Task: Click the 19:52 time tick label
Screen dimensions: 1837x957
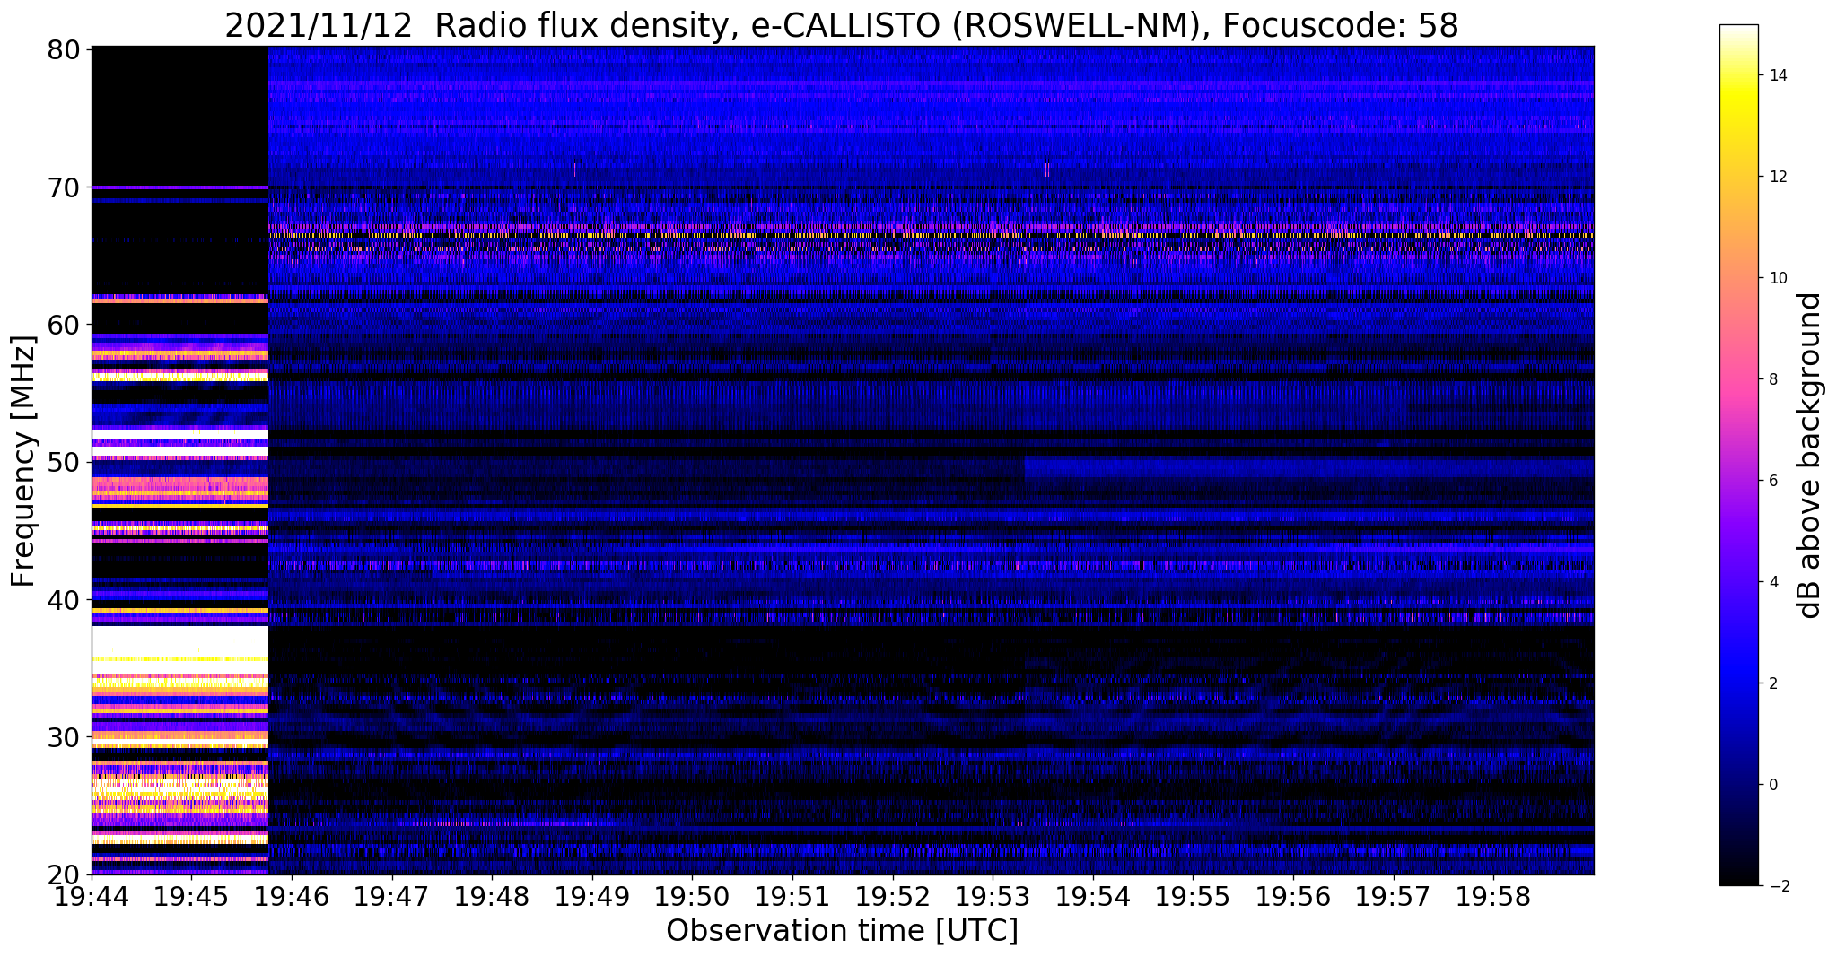Action: coord(893,897)
